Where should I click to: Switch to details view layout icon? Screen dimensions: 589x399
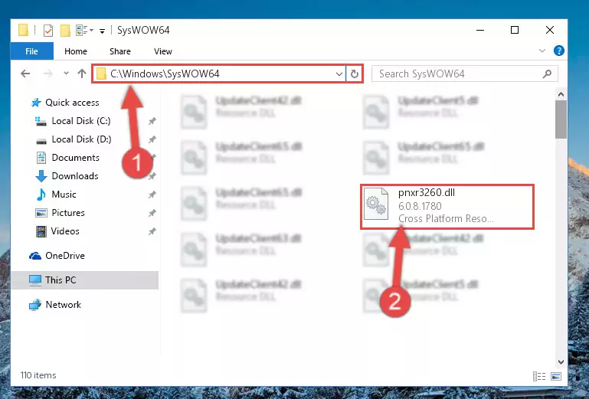[x=539, y=376]
